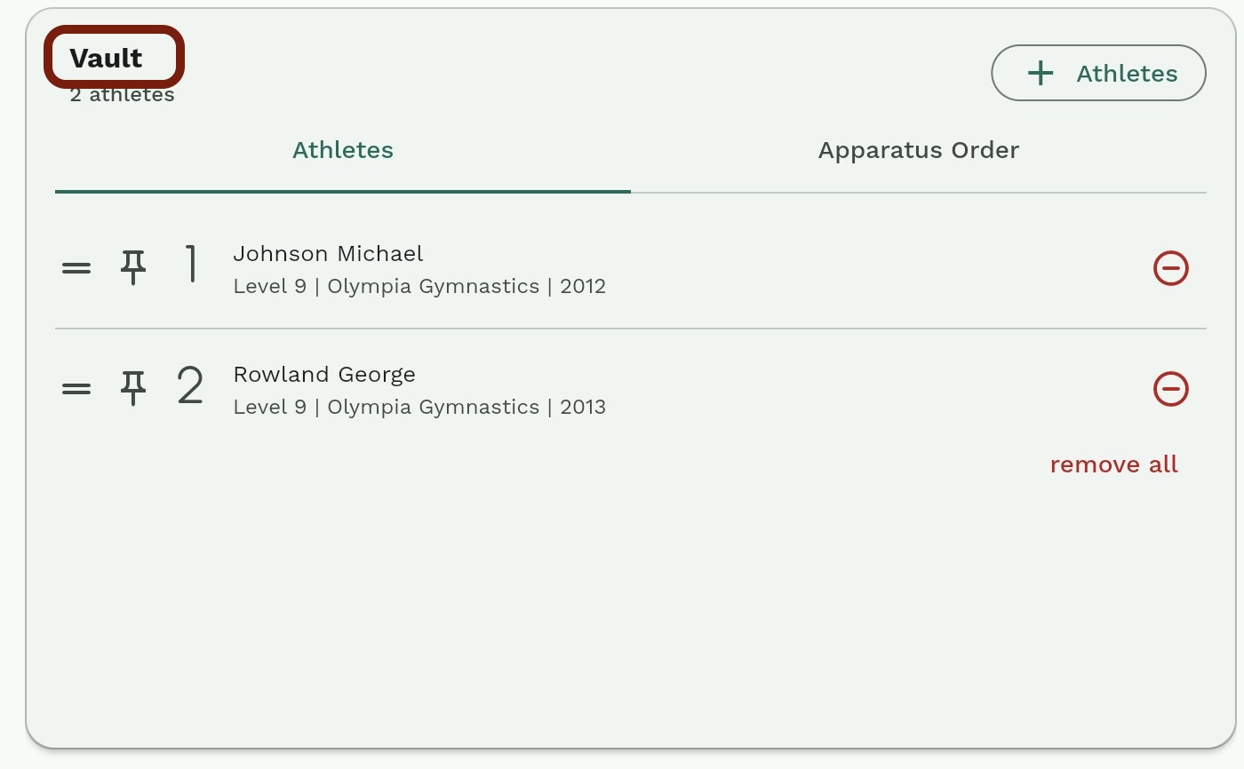Image resolution: width=1244 pixels, height=769 pixels.
Task: Select the name Johnson Michael
Action: pyautogui.click(x=328, y=254)
